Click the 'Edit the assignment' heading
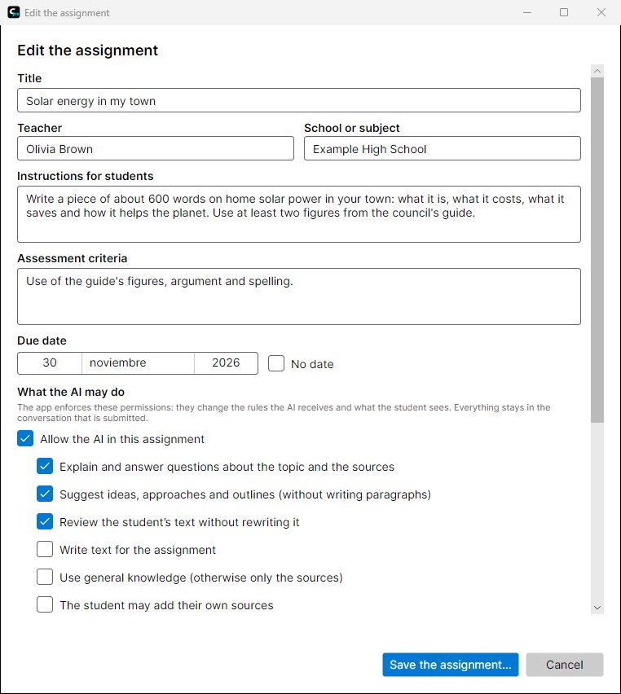 tap(88, 50)
